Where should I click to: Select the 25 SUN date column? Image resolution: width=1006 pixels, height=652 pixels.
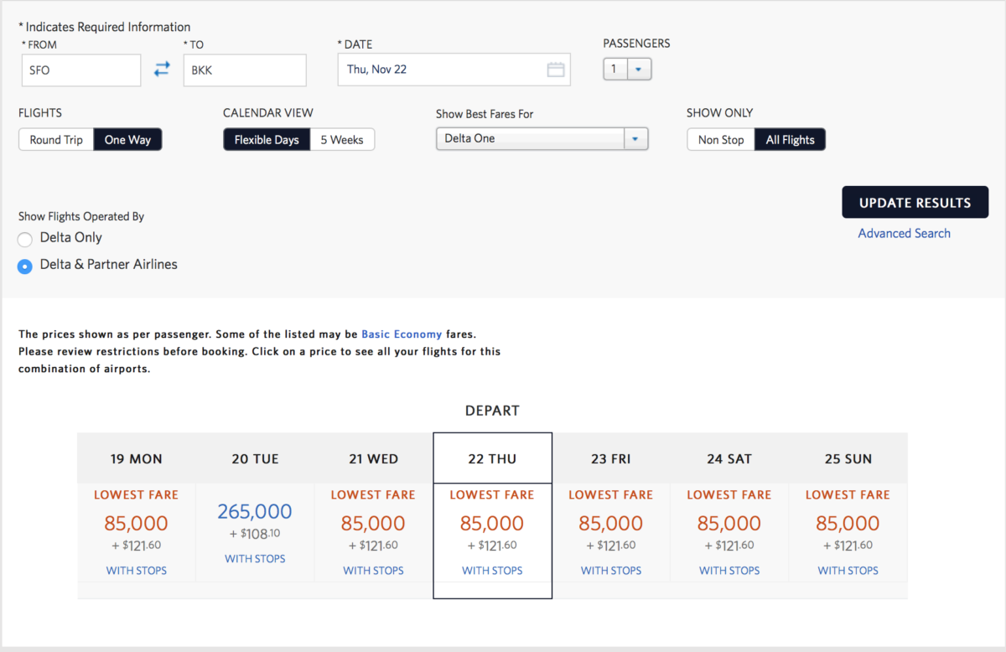point(848,459)
